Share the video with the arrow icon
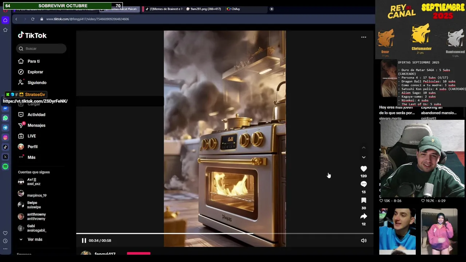This screenshot has height=262, width=466. click(x=364, y=216)
